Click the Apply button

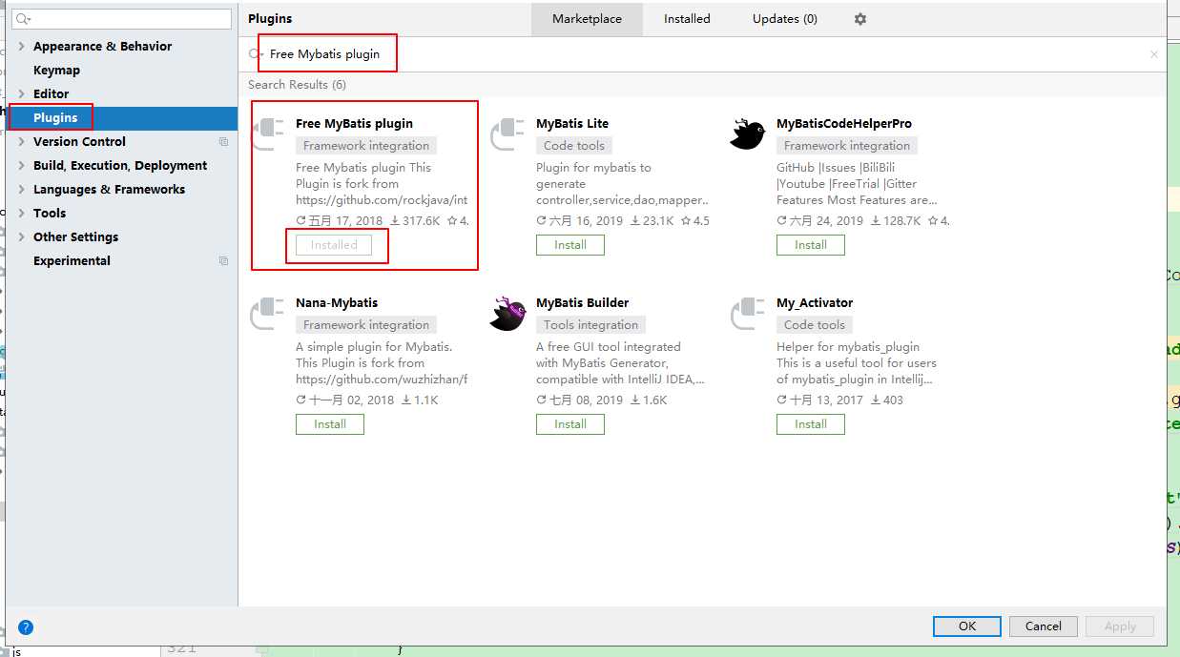(1120, 626)
